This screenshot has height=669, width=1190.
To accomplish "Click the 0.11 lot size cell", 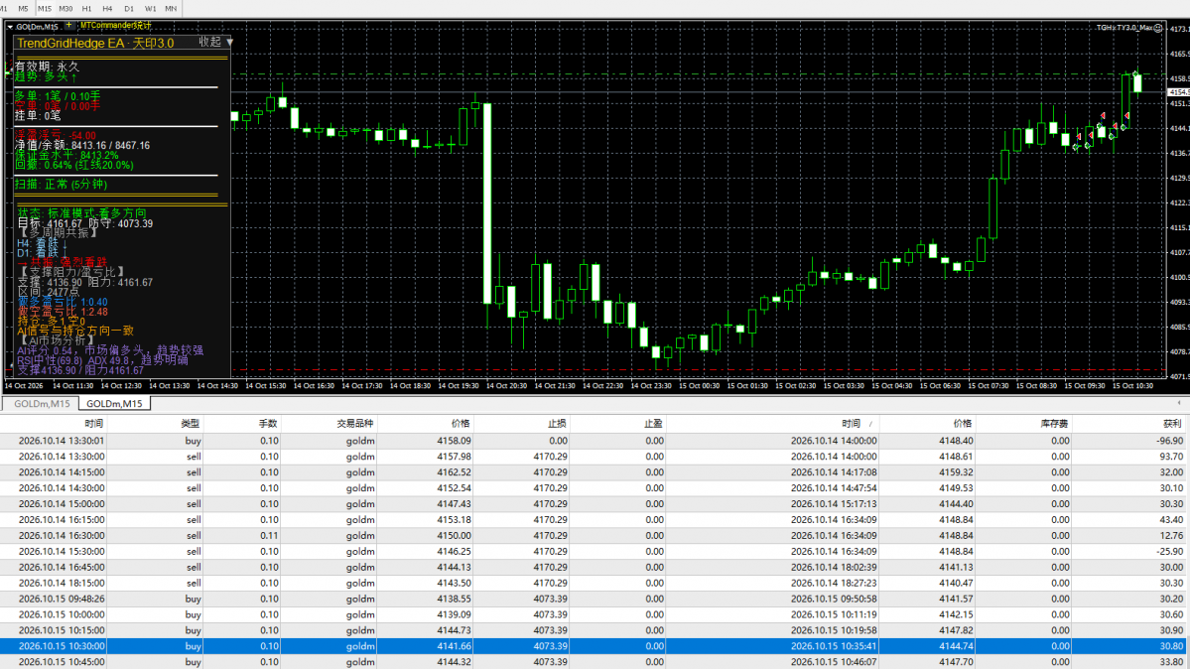I will coord(269,535).
